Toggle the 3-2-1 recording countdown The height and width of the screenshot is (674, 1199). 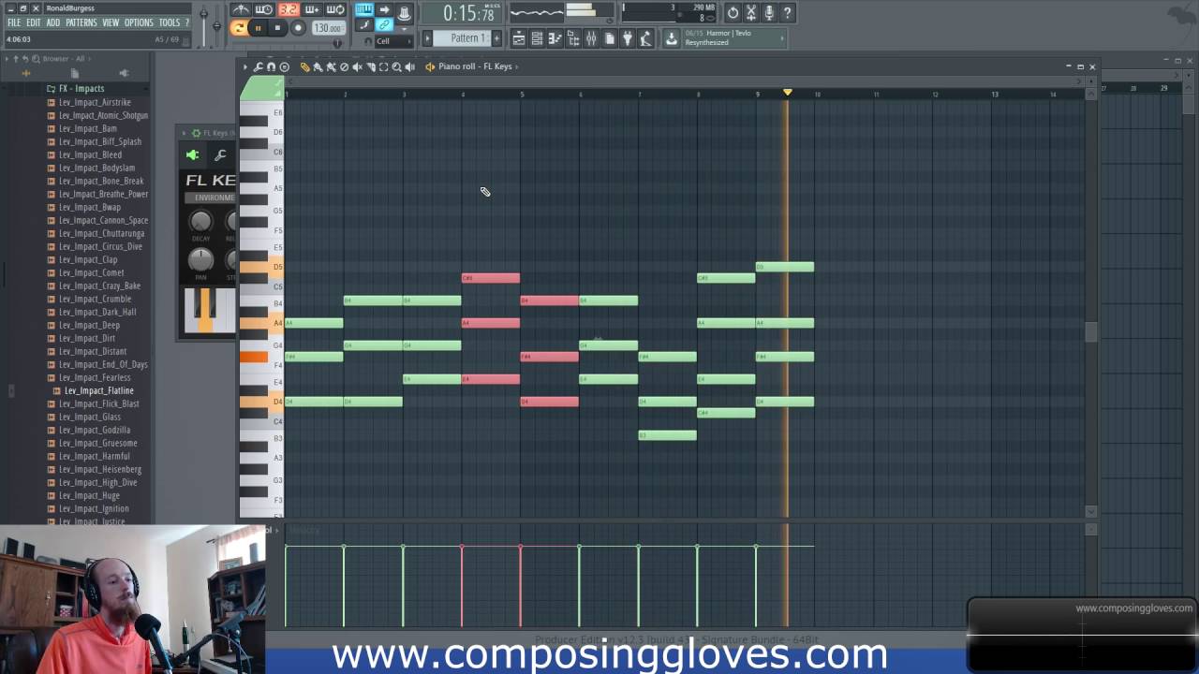[288, 10]
